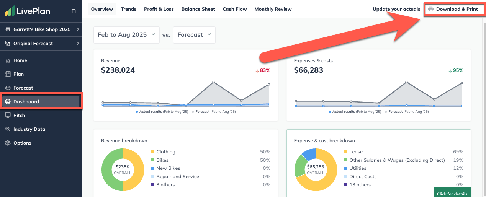Open the Feb to Aug 2025 date dropdown
486x197 pixels.
[127, 35]
